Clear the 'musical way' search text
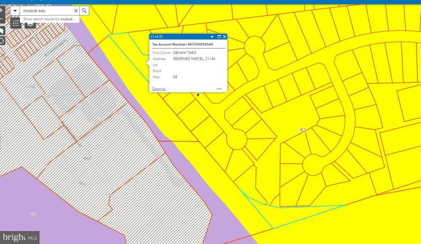Screen dimensions: 421x244 pos(76,11)
